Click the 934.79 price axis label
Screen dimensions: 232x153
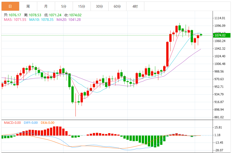coord(219,94)
